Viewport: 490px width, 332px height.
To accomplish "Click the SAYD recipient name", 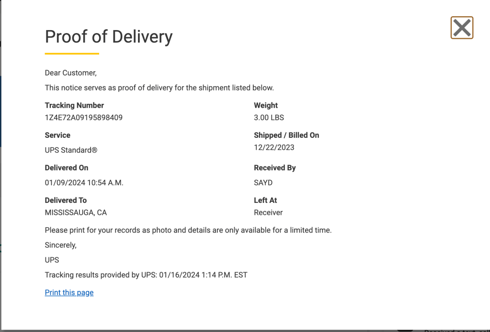I will pyautogui.click(x=263, y=183).
